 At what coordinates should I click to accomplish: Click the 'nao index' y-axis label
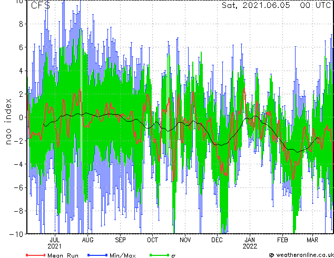tap(8, 122)
